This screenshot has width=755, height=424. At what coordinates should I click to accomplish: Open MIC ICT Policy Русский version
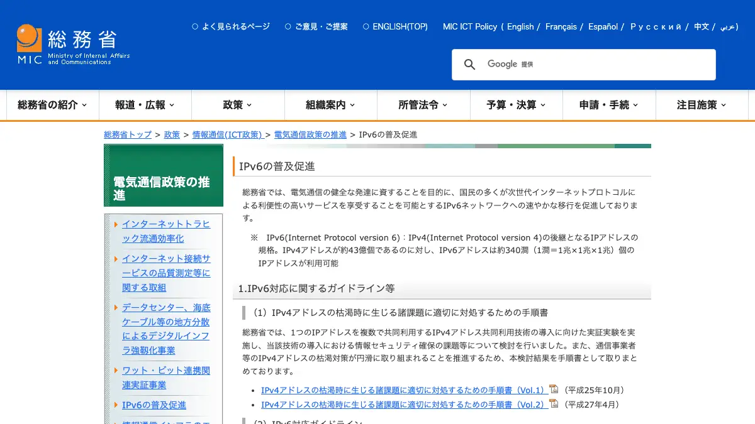656,26
